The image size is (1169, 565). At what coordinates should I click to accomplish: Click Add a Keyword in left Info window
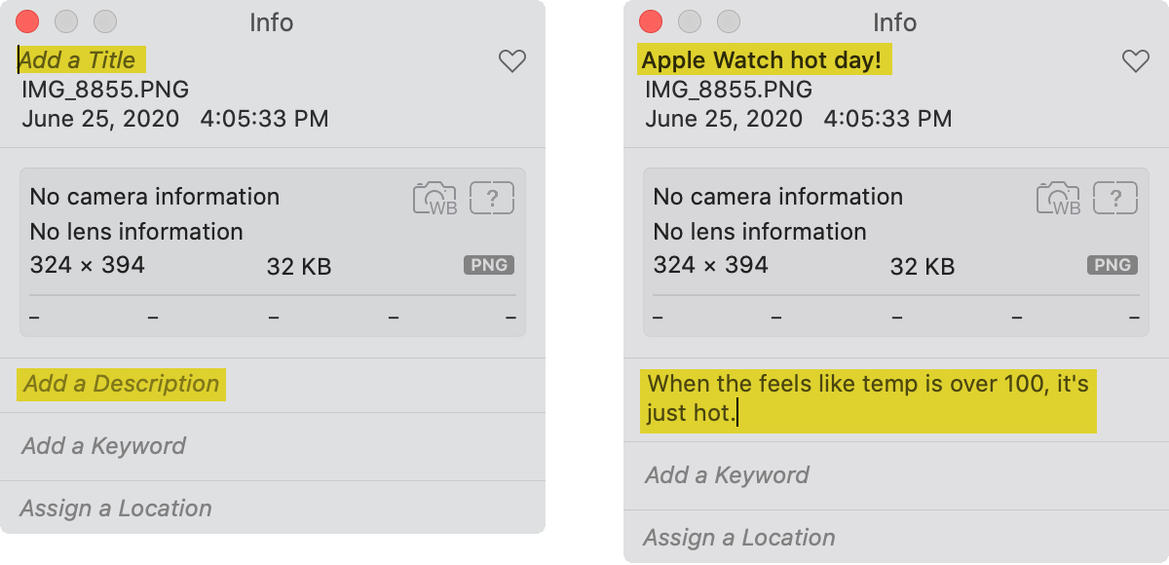(x=103, y=446)
